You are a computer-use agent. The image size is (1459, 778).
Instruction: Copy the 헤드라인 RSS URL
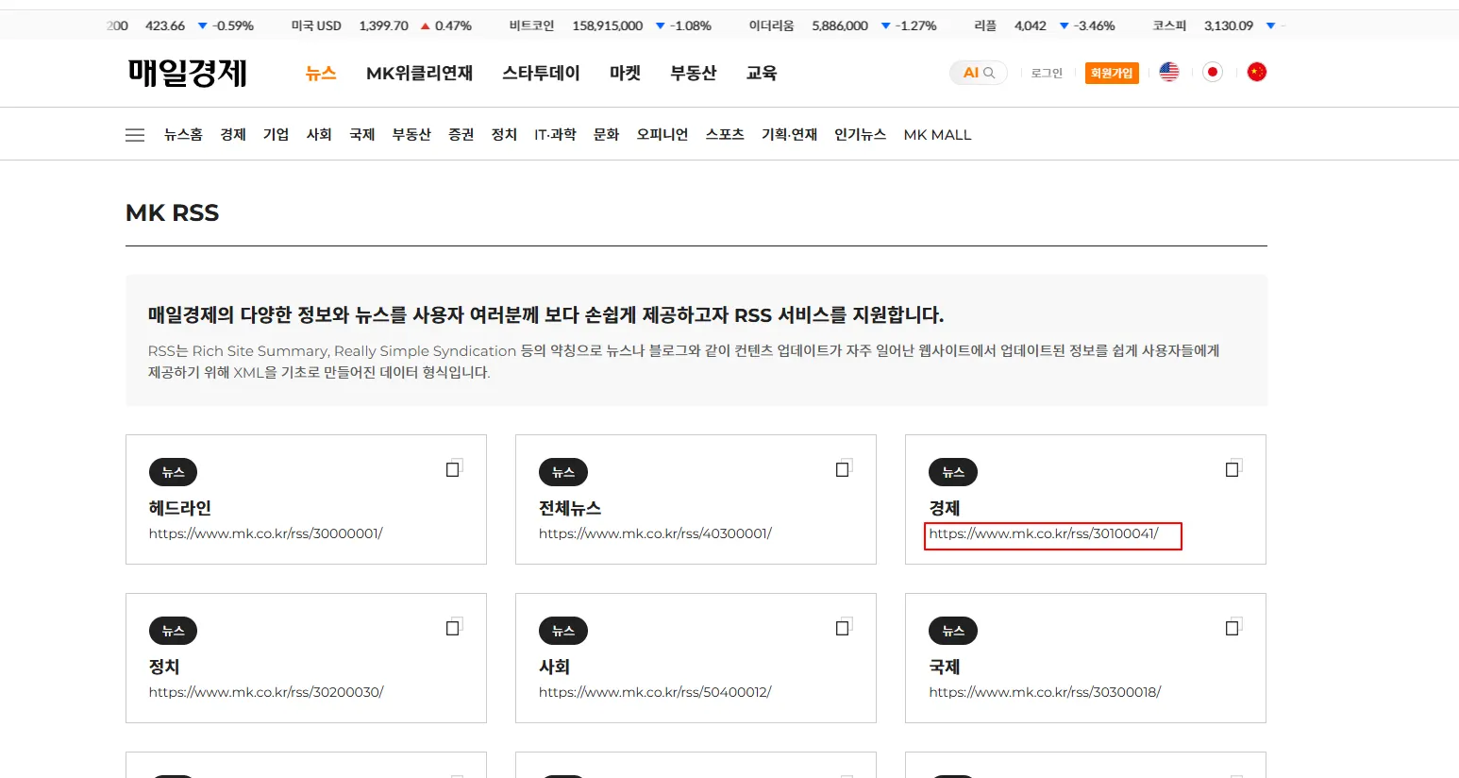(454, 468)
